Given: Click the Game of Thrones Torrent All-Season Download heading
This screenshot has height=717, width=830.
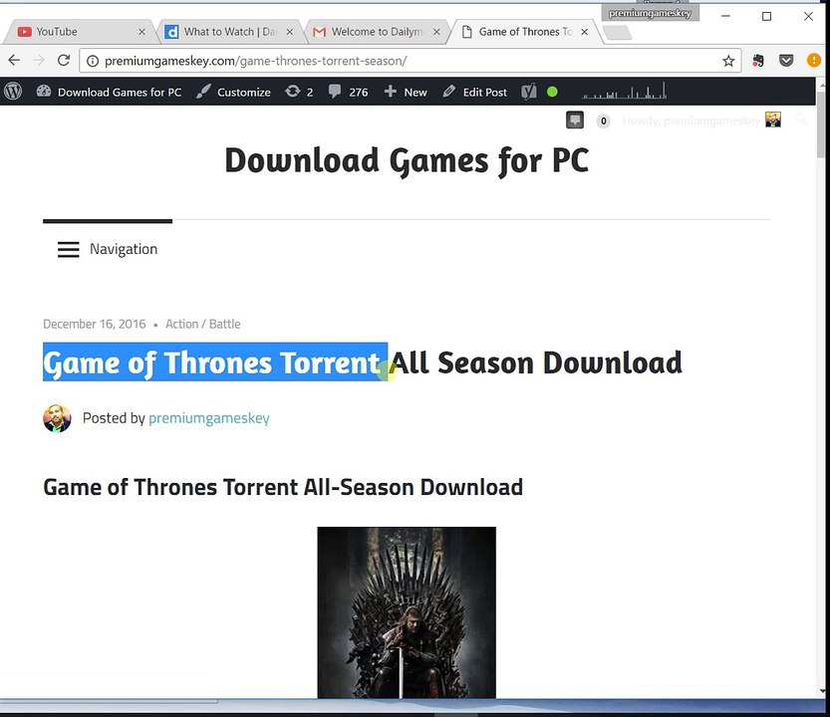Looking at the screenshot, I should point(283,487).
